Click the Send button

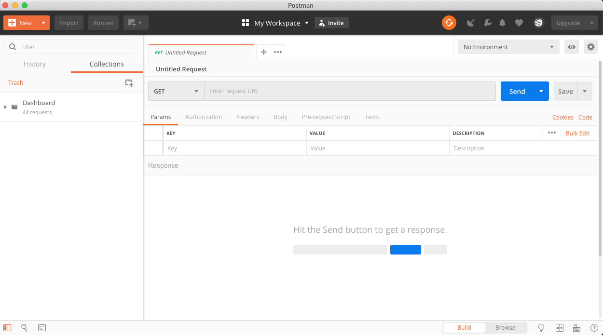coord(517,91)
